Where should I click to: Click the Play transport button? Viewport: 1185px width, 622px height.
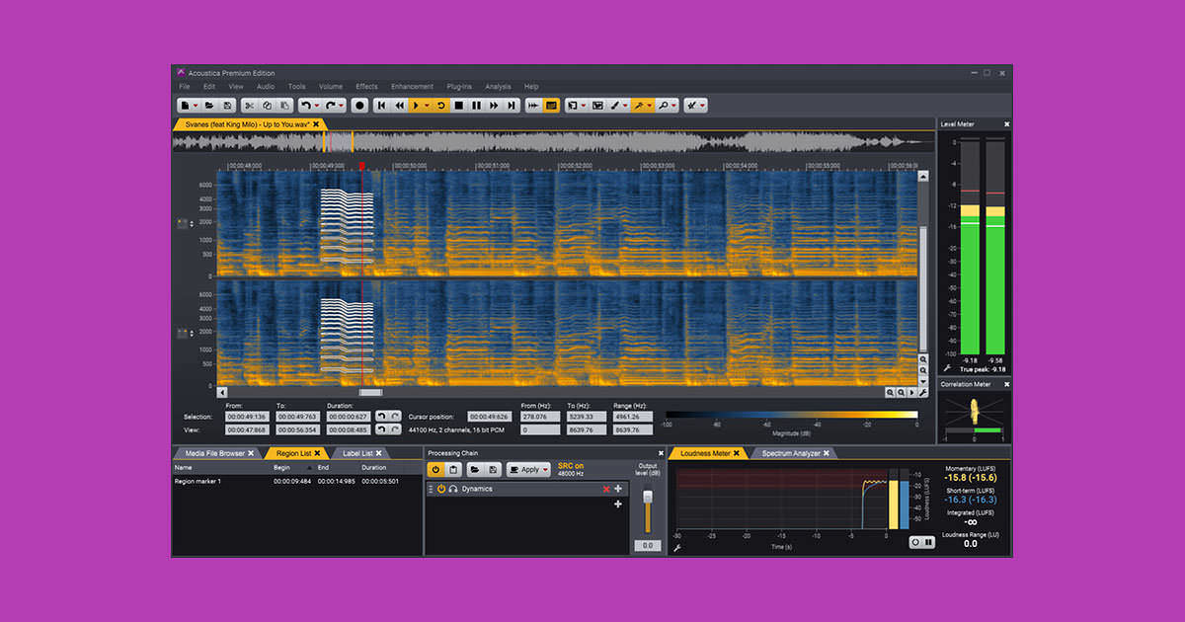416,105
